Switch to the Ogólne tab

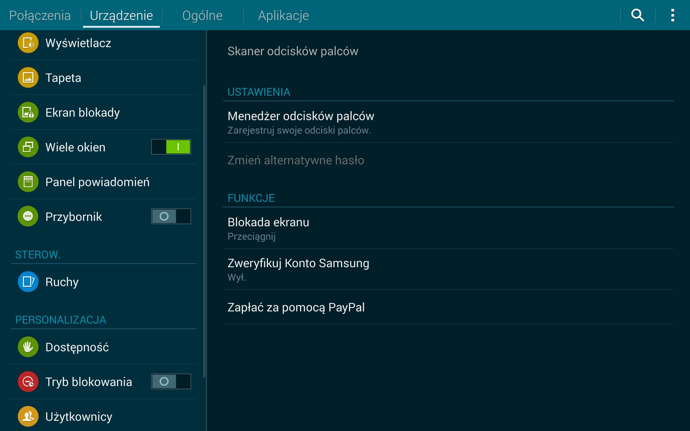pyautogui.click(x=202, y=15)
